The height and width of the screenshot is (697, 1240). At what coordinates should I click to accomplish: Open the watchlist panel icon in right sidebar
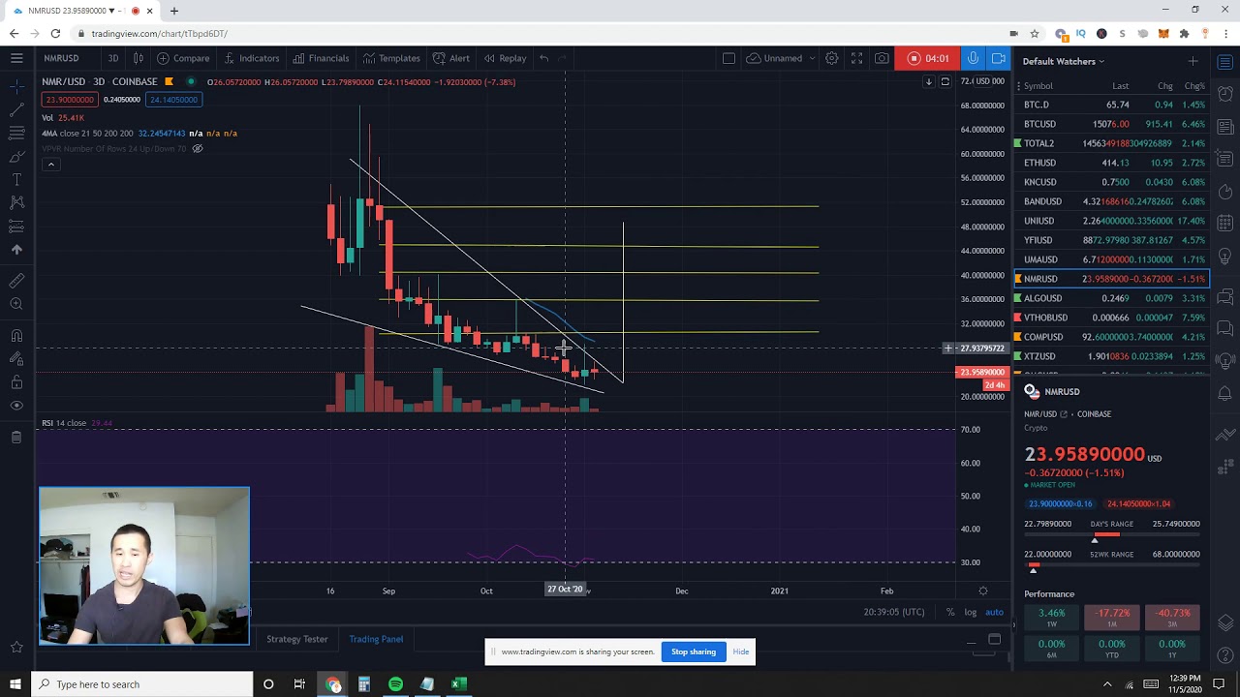pos(1224,61)
